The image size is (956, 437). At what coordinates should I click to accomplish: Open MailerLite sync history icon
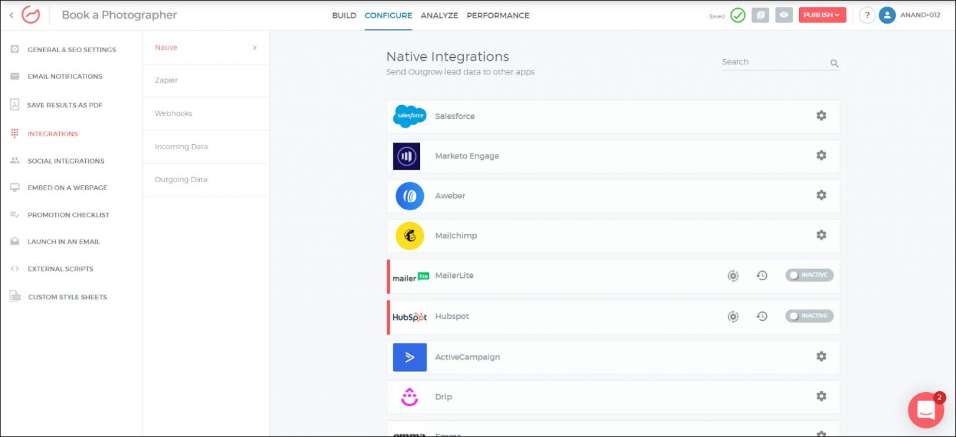tap(762, 275)
